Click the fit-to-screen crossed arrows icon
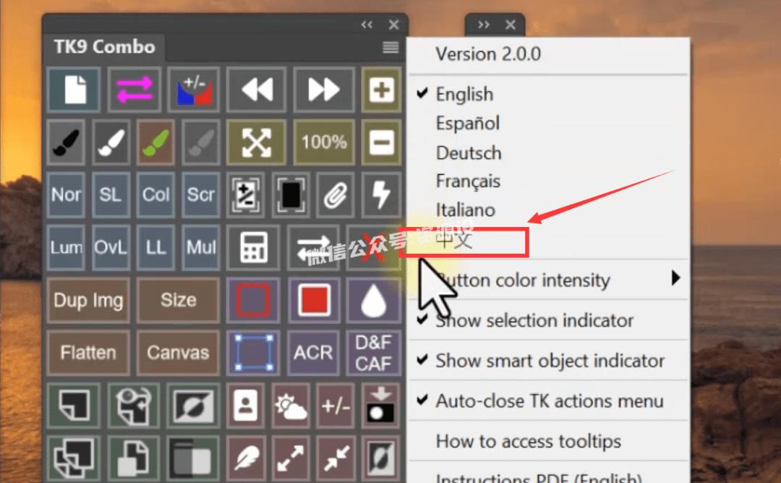Image resolution: width=781 pixels, height=483 pixels. pyautogui.click(x=257, y=142)
